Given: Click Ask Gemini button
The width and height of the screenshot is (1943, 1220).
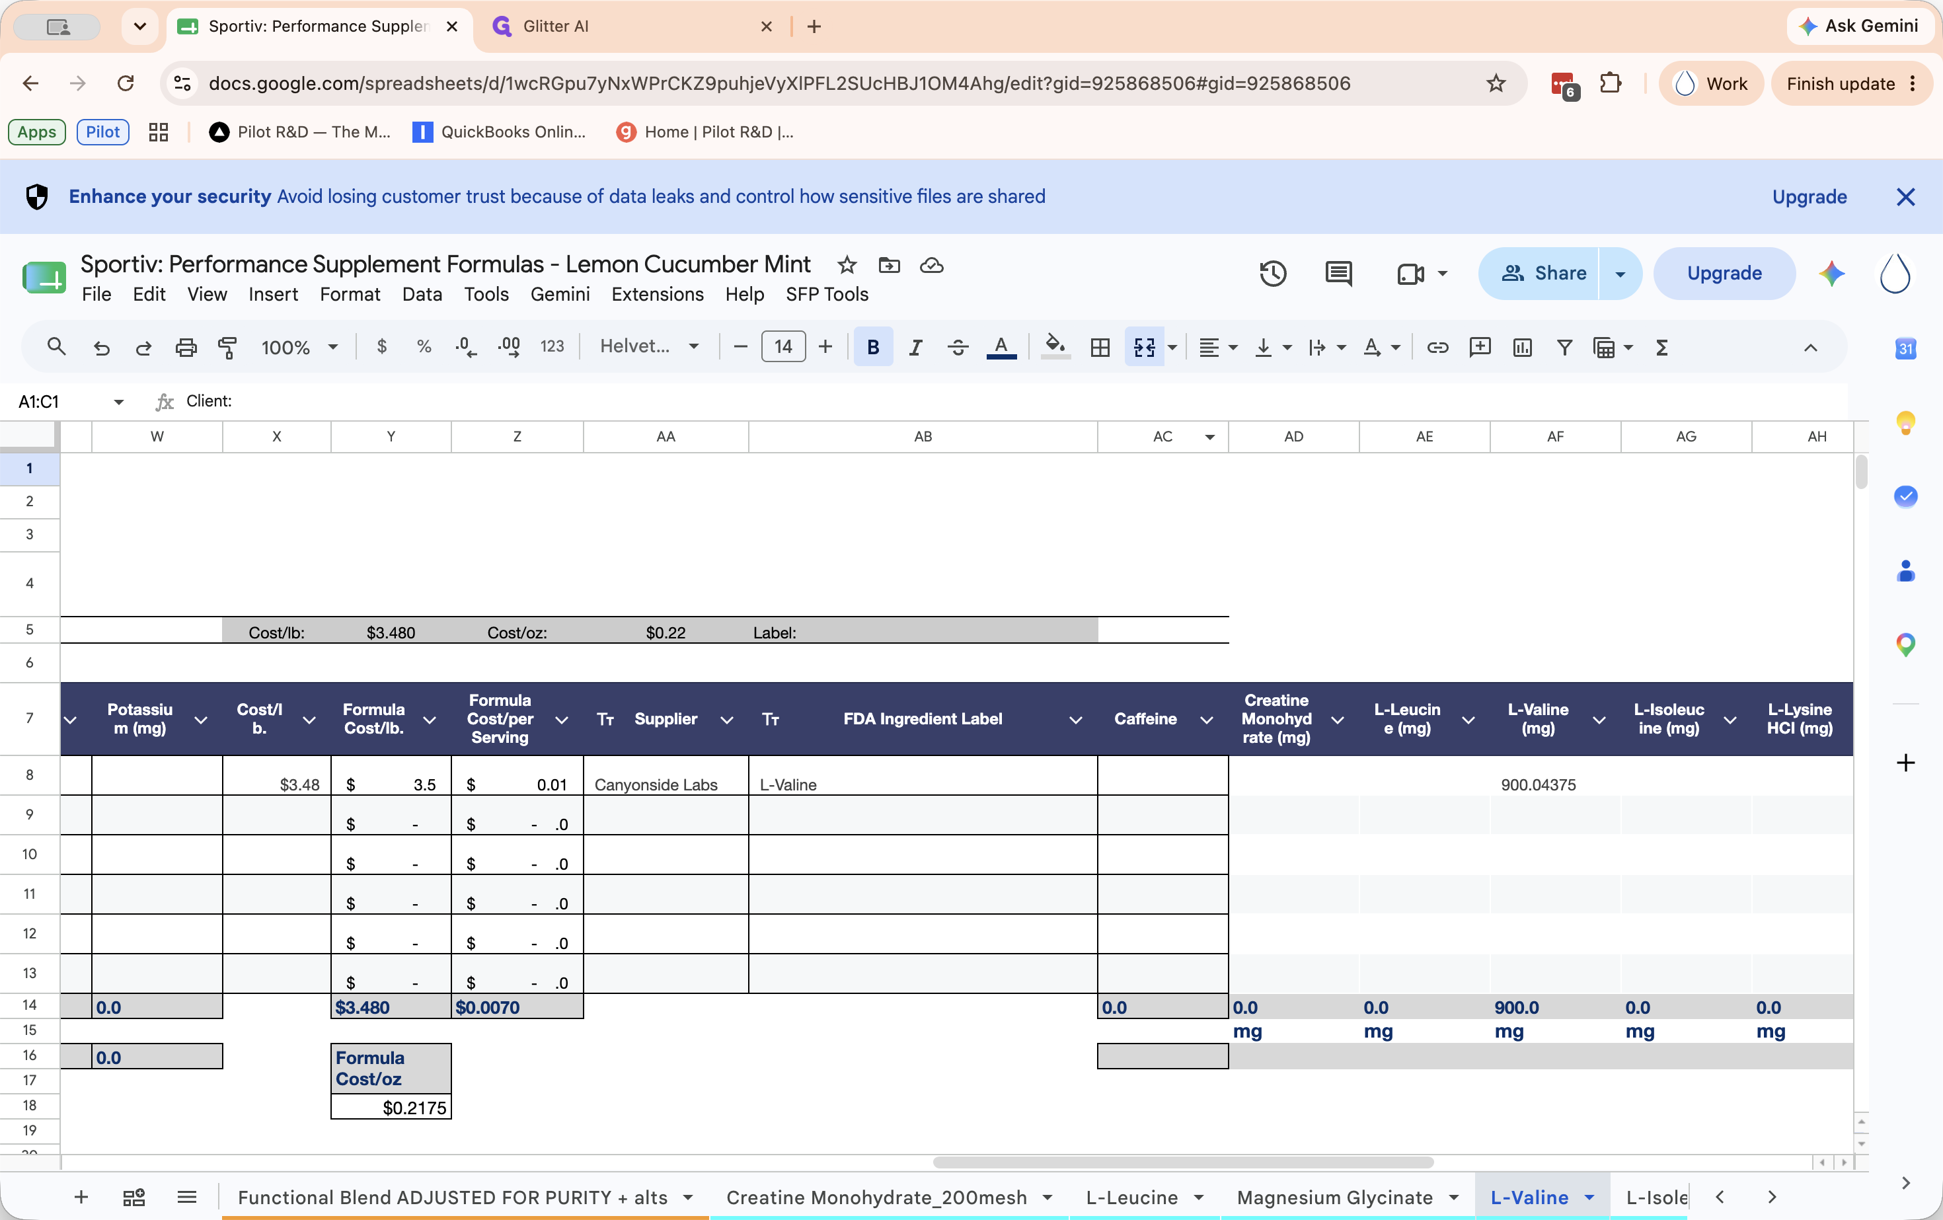Looking at the screenshot, I should (x=1859, y=26).
